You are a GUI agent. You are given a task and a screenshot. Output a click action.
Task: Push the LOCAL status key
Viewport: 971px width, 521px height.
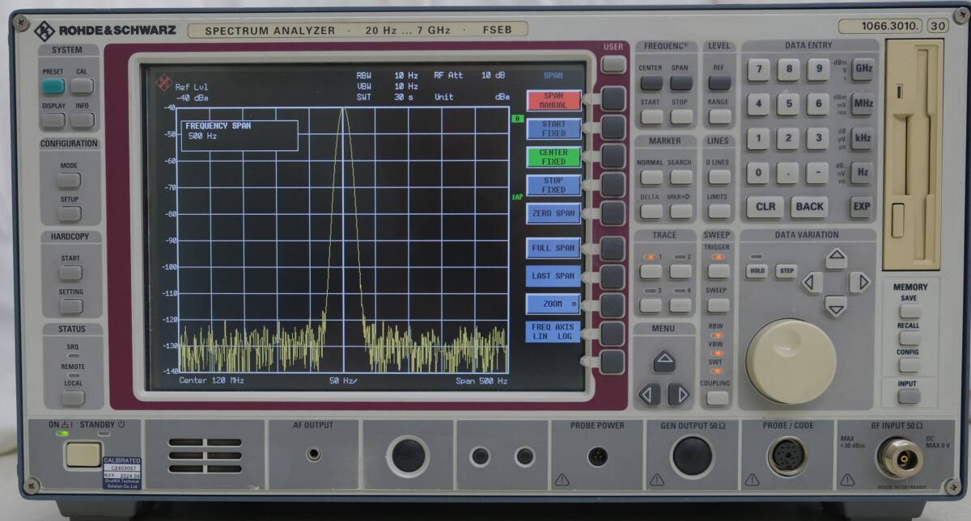(74, 398)
